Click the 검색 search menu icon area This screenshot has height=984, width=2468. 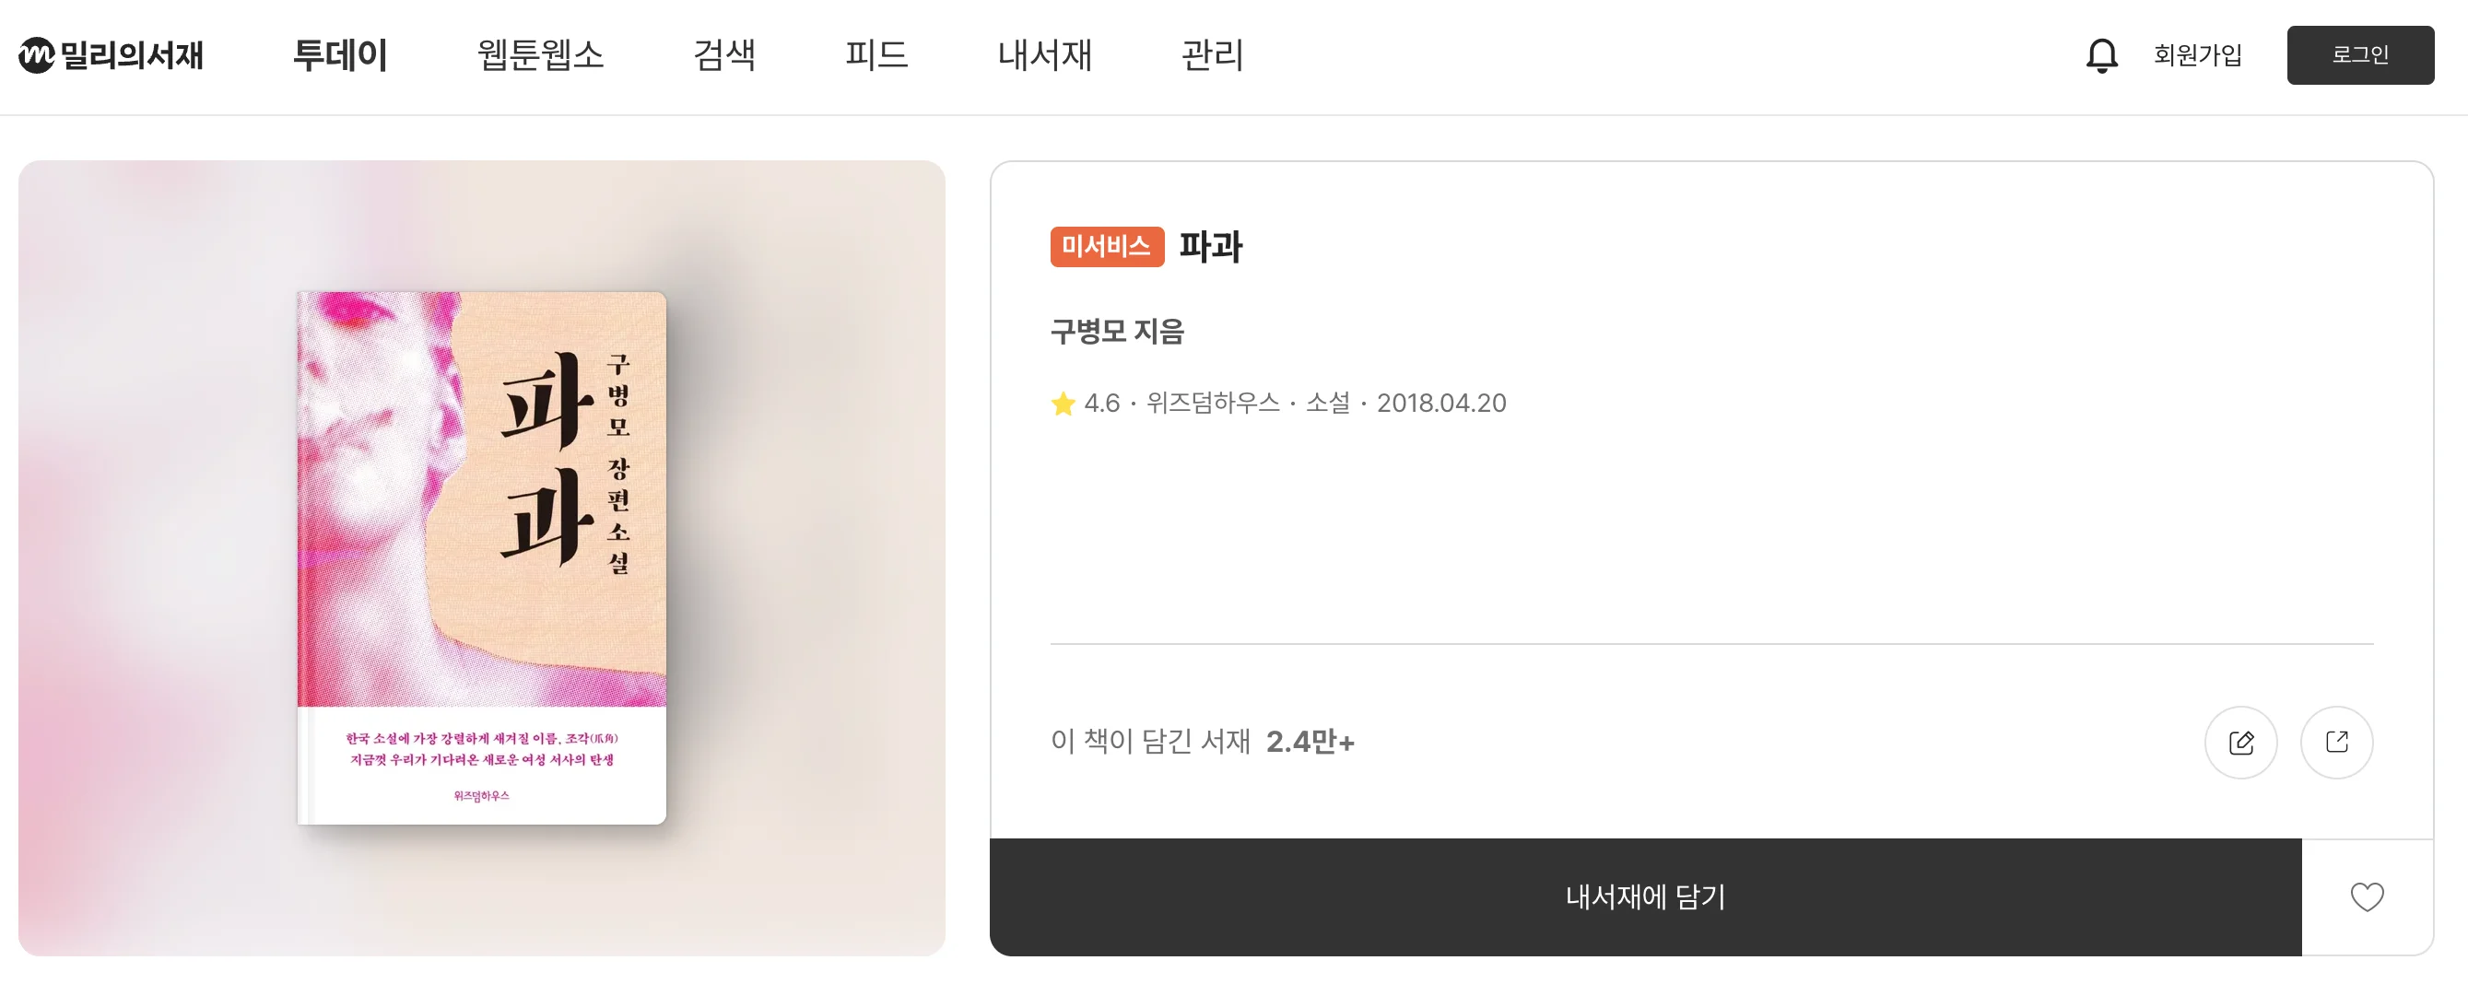(725, 55)
